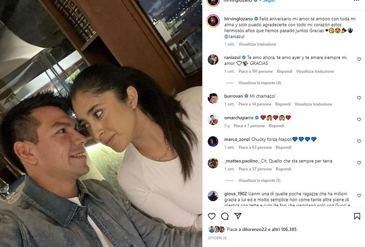Open giova_1902's profile picture

[x=213, y=196]
